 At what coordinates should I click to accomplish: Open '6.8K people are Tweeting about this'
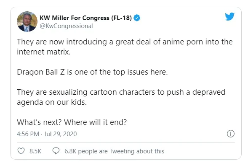114,151
